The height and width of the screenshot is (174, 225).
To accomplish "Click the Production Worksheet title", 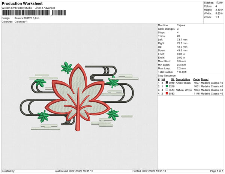I will pos(22,3).
